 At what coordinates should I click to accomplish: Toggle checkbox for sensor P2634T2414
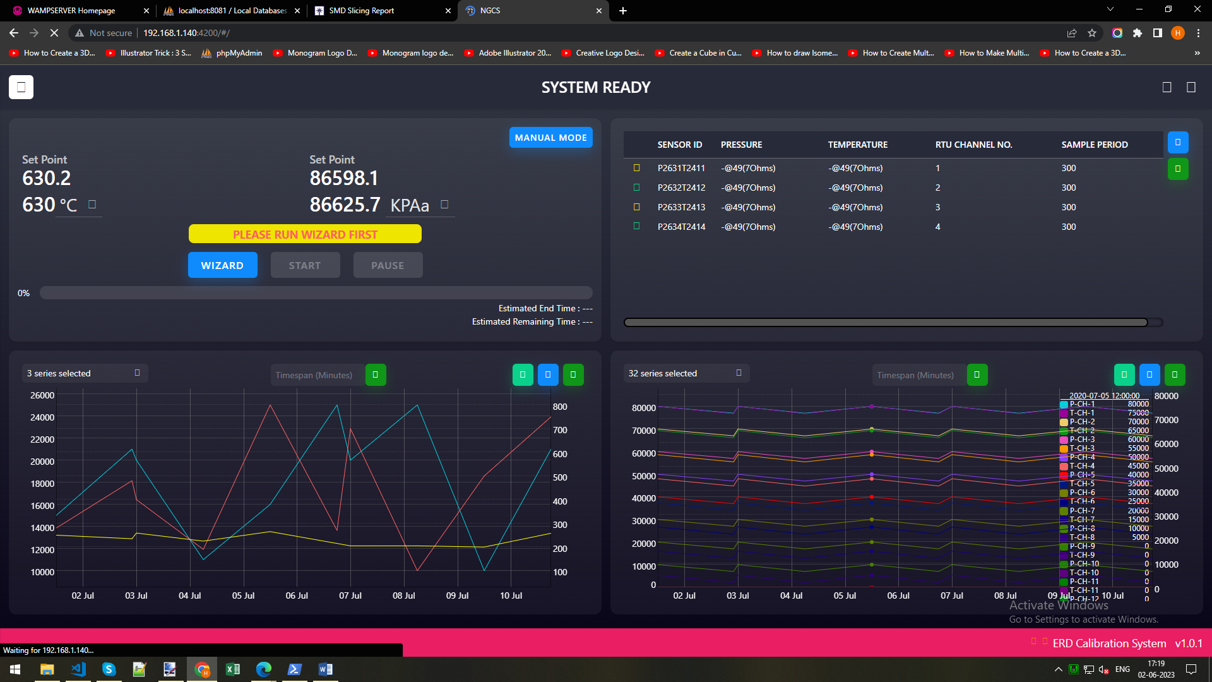(636, 226)
